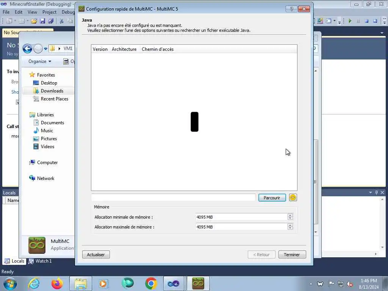This screenshot has width=388, height=291.
Task: Select Downloads in the navigation pane
Action: (x=52, y=91)
